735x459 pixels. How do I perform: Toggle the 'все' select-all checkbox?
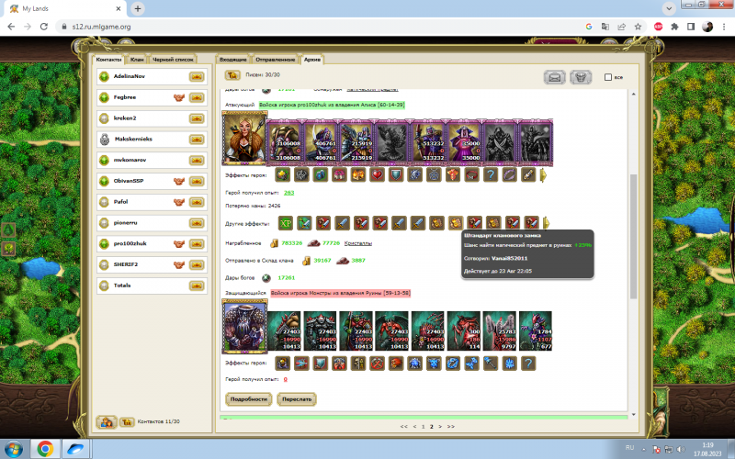(x=608, y=77)
